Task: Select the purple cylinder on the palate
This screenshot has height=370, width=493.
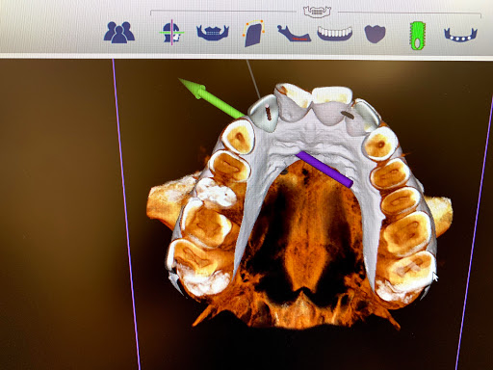Action: coord(324,170)
